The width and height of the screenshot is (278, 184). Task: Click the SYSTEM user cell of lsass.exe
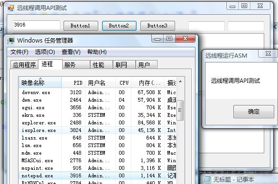[x=96, y=138]
